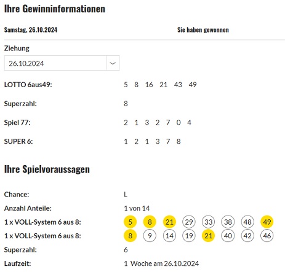285x272 pixels.
Task: Click yellow ball 21 in first system row
Action: [x=169, y=222]
